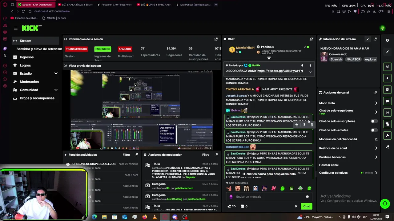This screenshot has height=221, width=394.
Task: Open Filtro in Feed de actividades
Action: [x=126, y=155]
